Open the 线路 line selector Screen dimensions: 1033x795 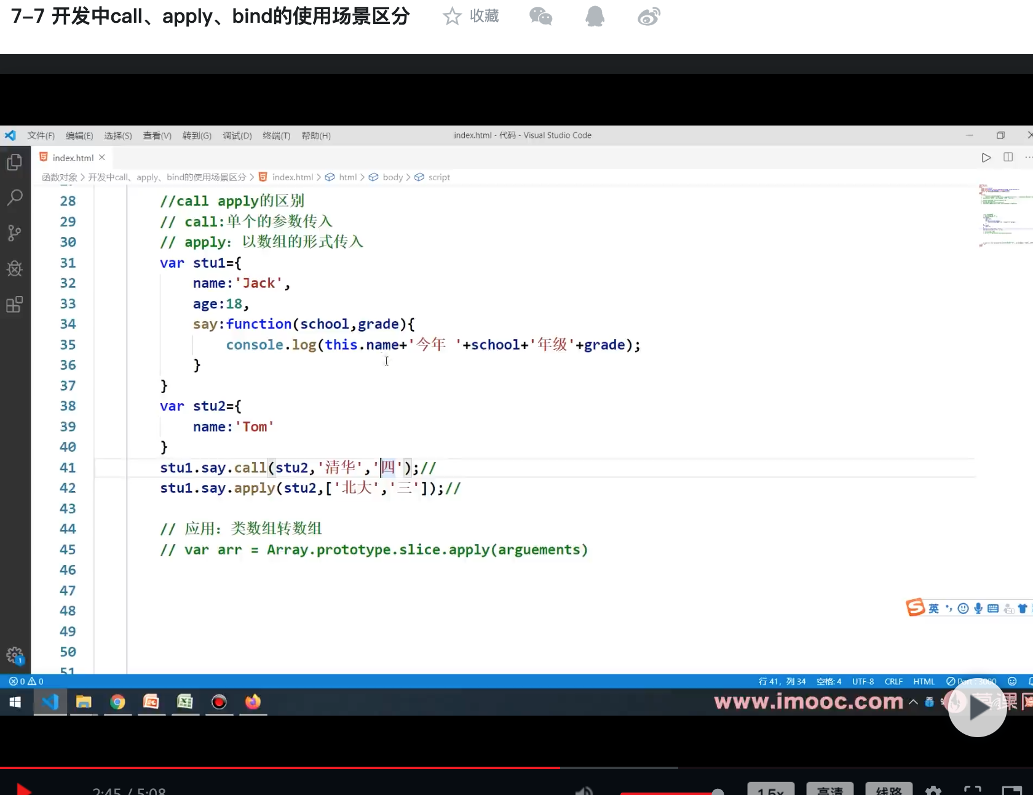coord(889,789)
